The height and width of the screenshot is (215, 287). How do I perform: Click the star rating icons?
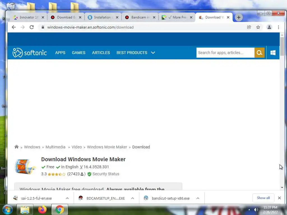(x=57, y=174)
